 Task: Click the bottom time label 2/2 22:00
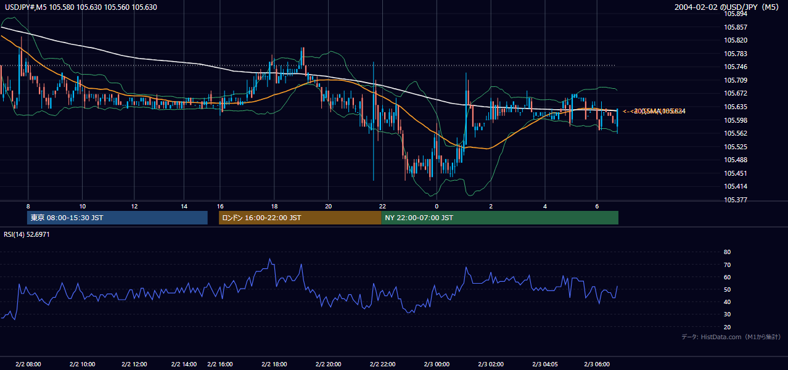[x=382, y=364]
